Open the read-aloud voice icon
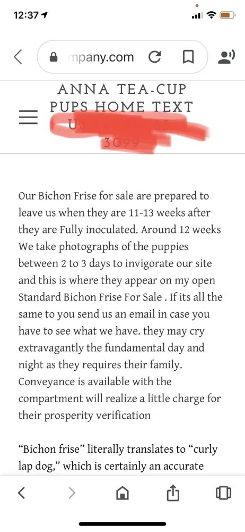 226,57
